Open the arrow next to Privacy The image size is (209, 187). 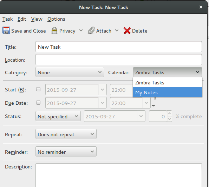(x=81, y=30)
